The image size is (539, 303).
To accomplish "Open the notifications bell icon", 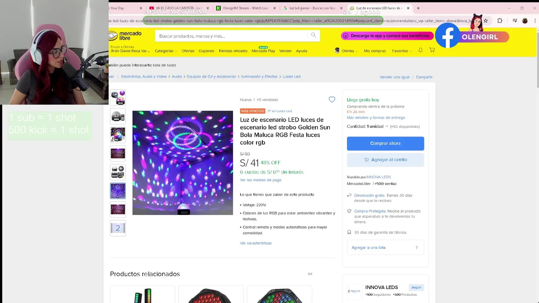I will click(420, 50).
